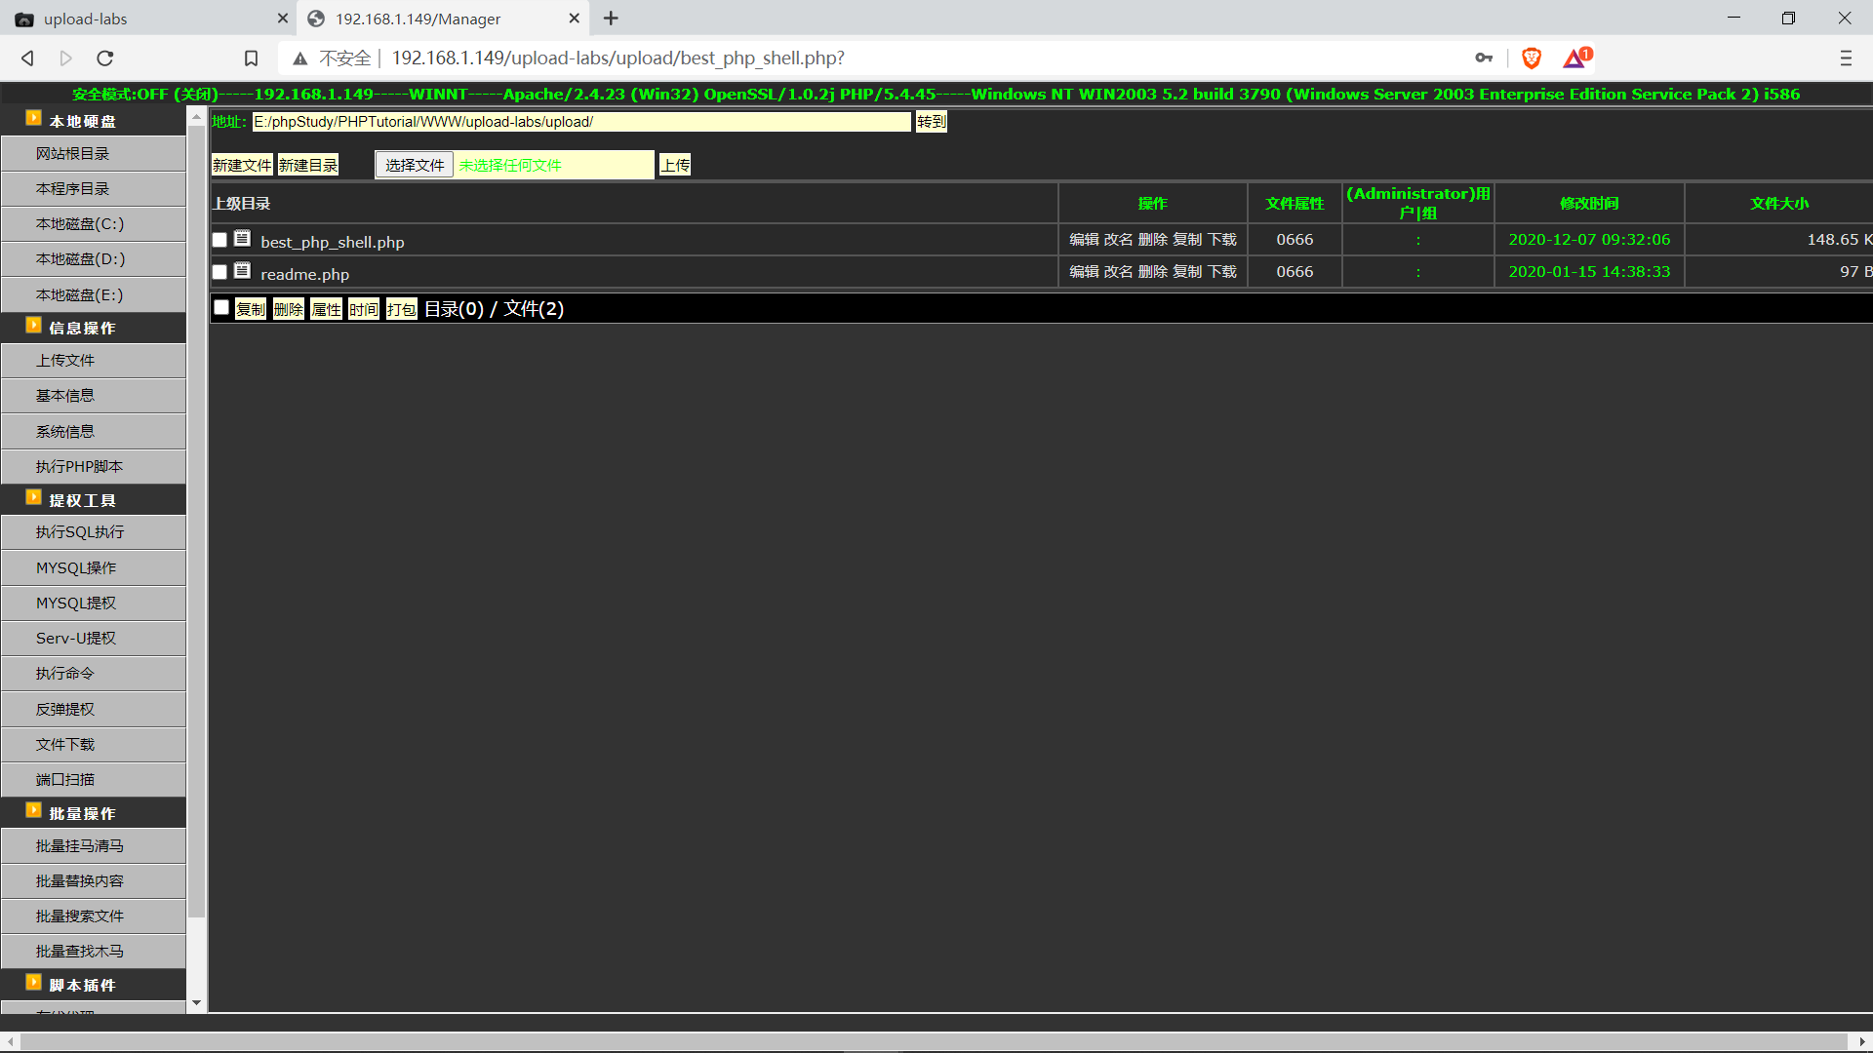Screen dimensions: 1873x1053
Task: Open Brave Rewards triangle icon
Action: pyautogui.click(x=1576, y=58)
